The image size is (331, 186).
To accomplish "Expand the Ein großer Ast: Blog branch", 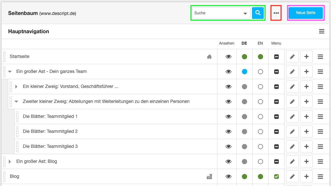I will coord(10,162).
